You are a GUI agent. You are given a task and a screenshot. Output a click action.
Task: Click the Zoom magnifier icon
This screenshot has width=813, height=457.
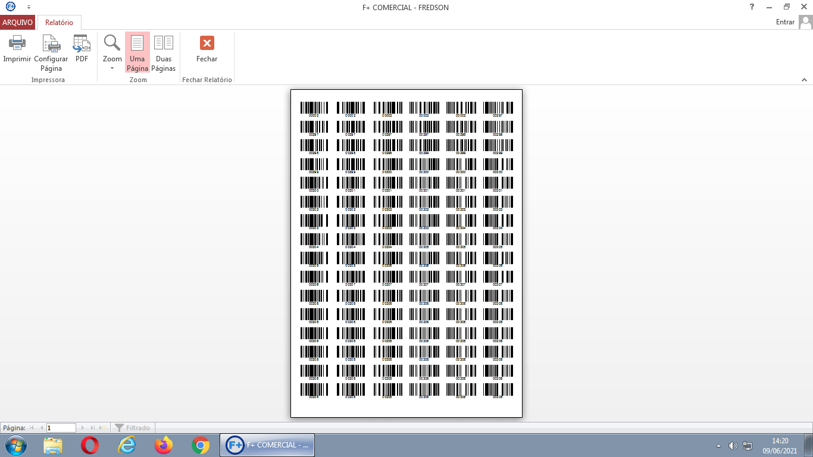point(112,43)
